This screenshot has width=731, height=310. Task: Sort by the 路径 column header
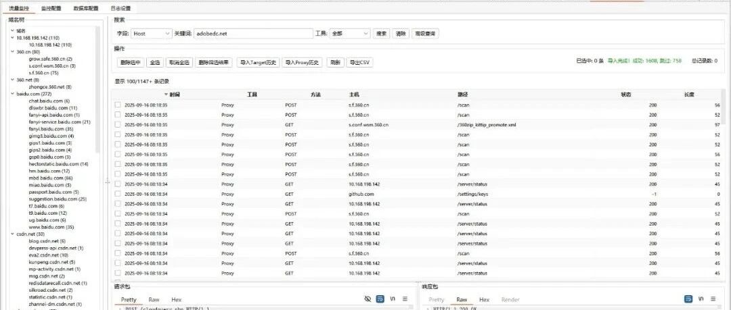pos(462,95)
